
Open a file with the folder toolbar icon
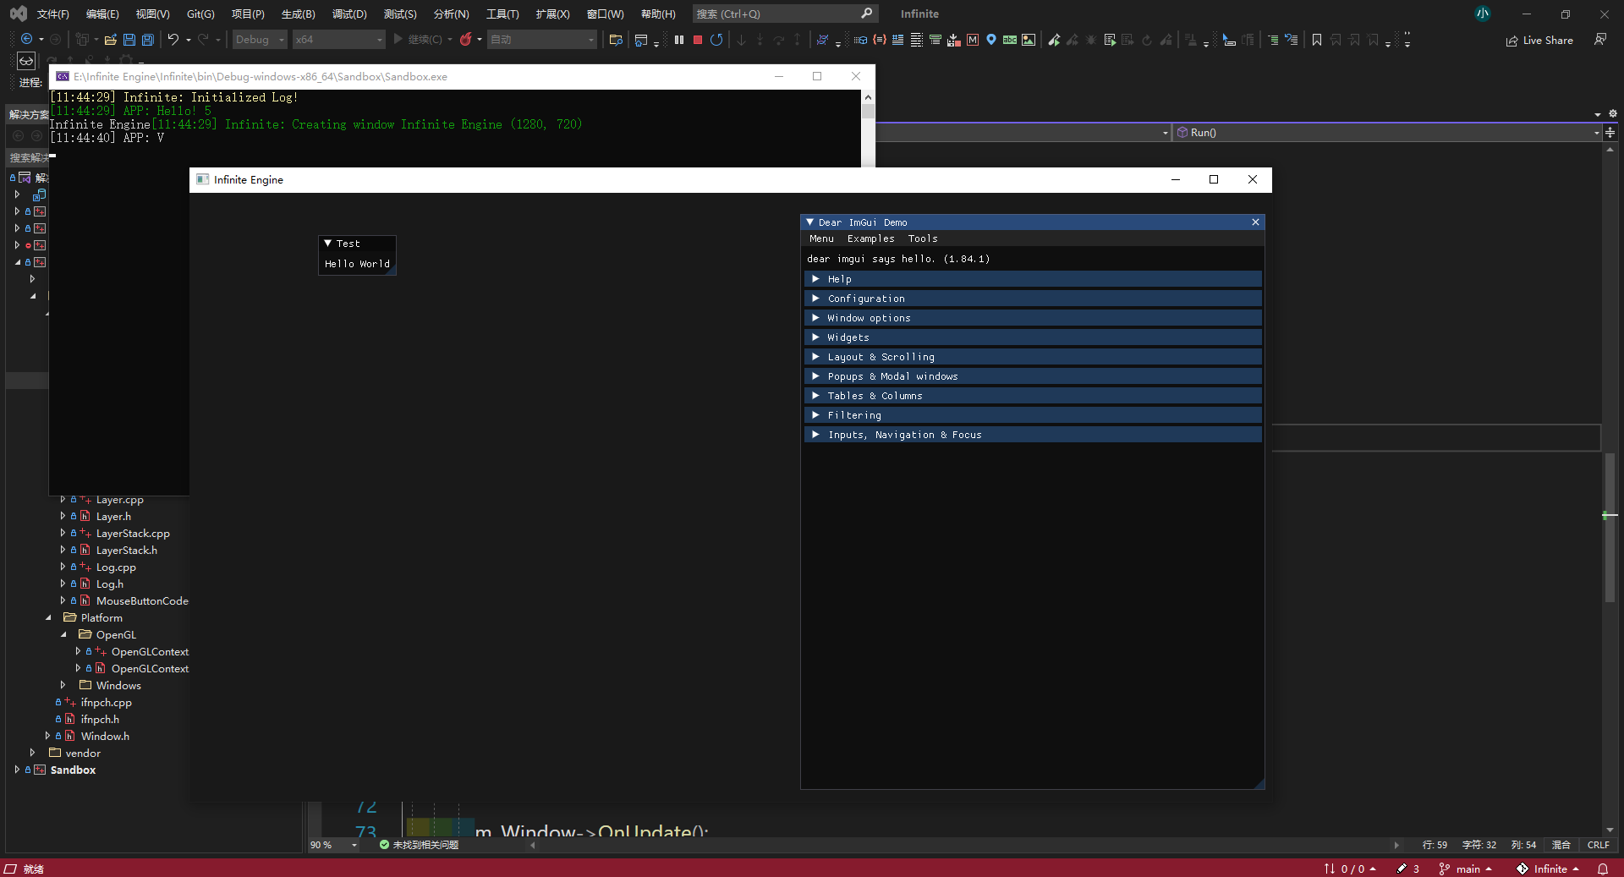click(x=111, y=40)
